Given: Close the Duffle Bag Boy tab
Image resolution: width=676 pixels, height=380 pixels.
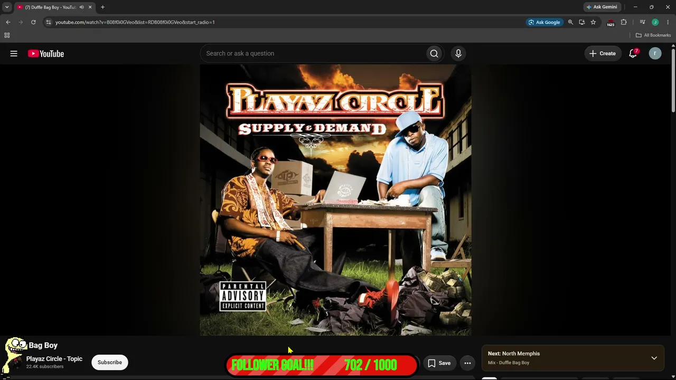Looking at the screenshot, I should 90,7.
